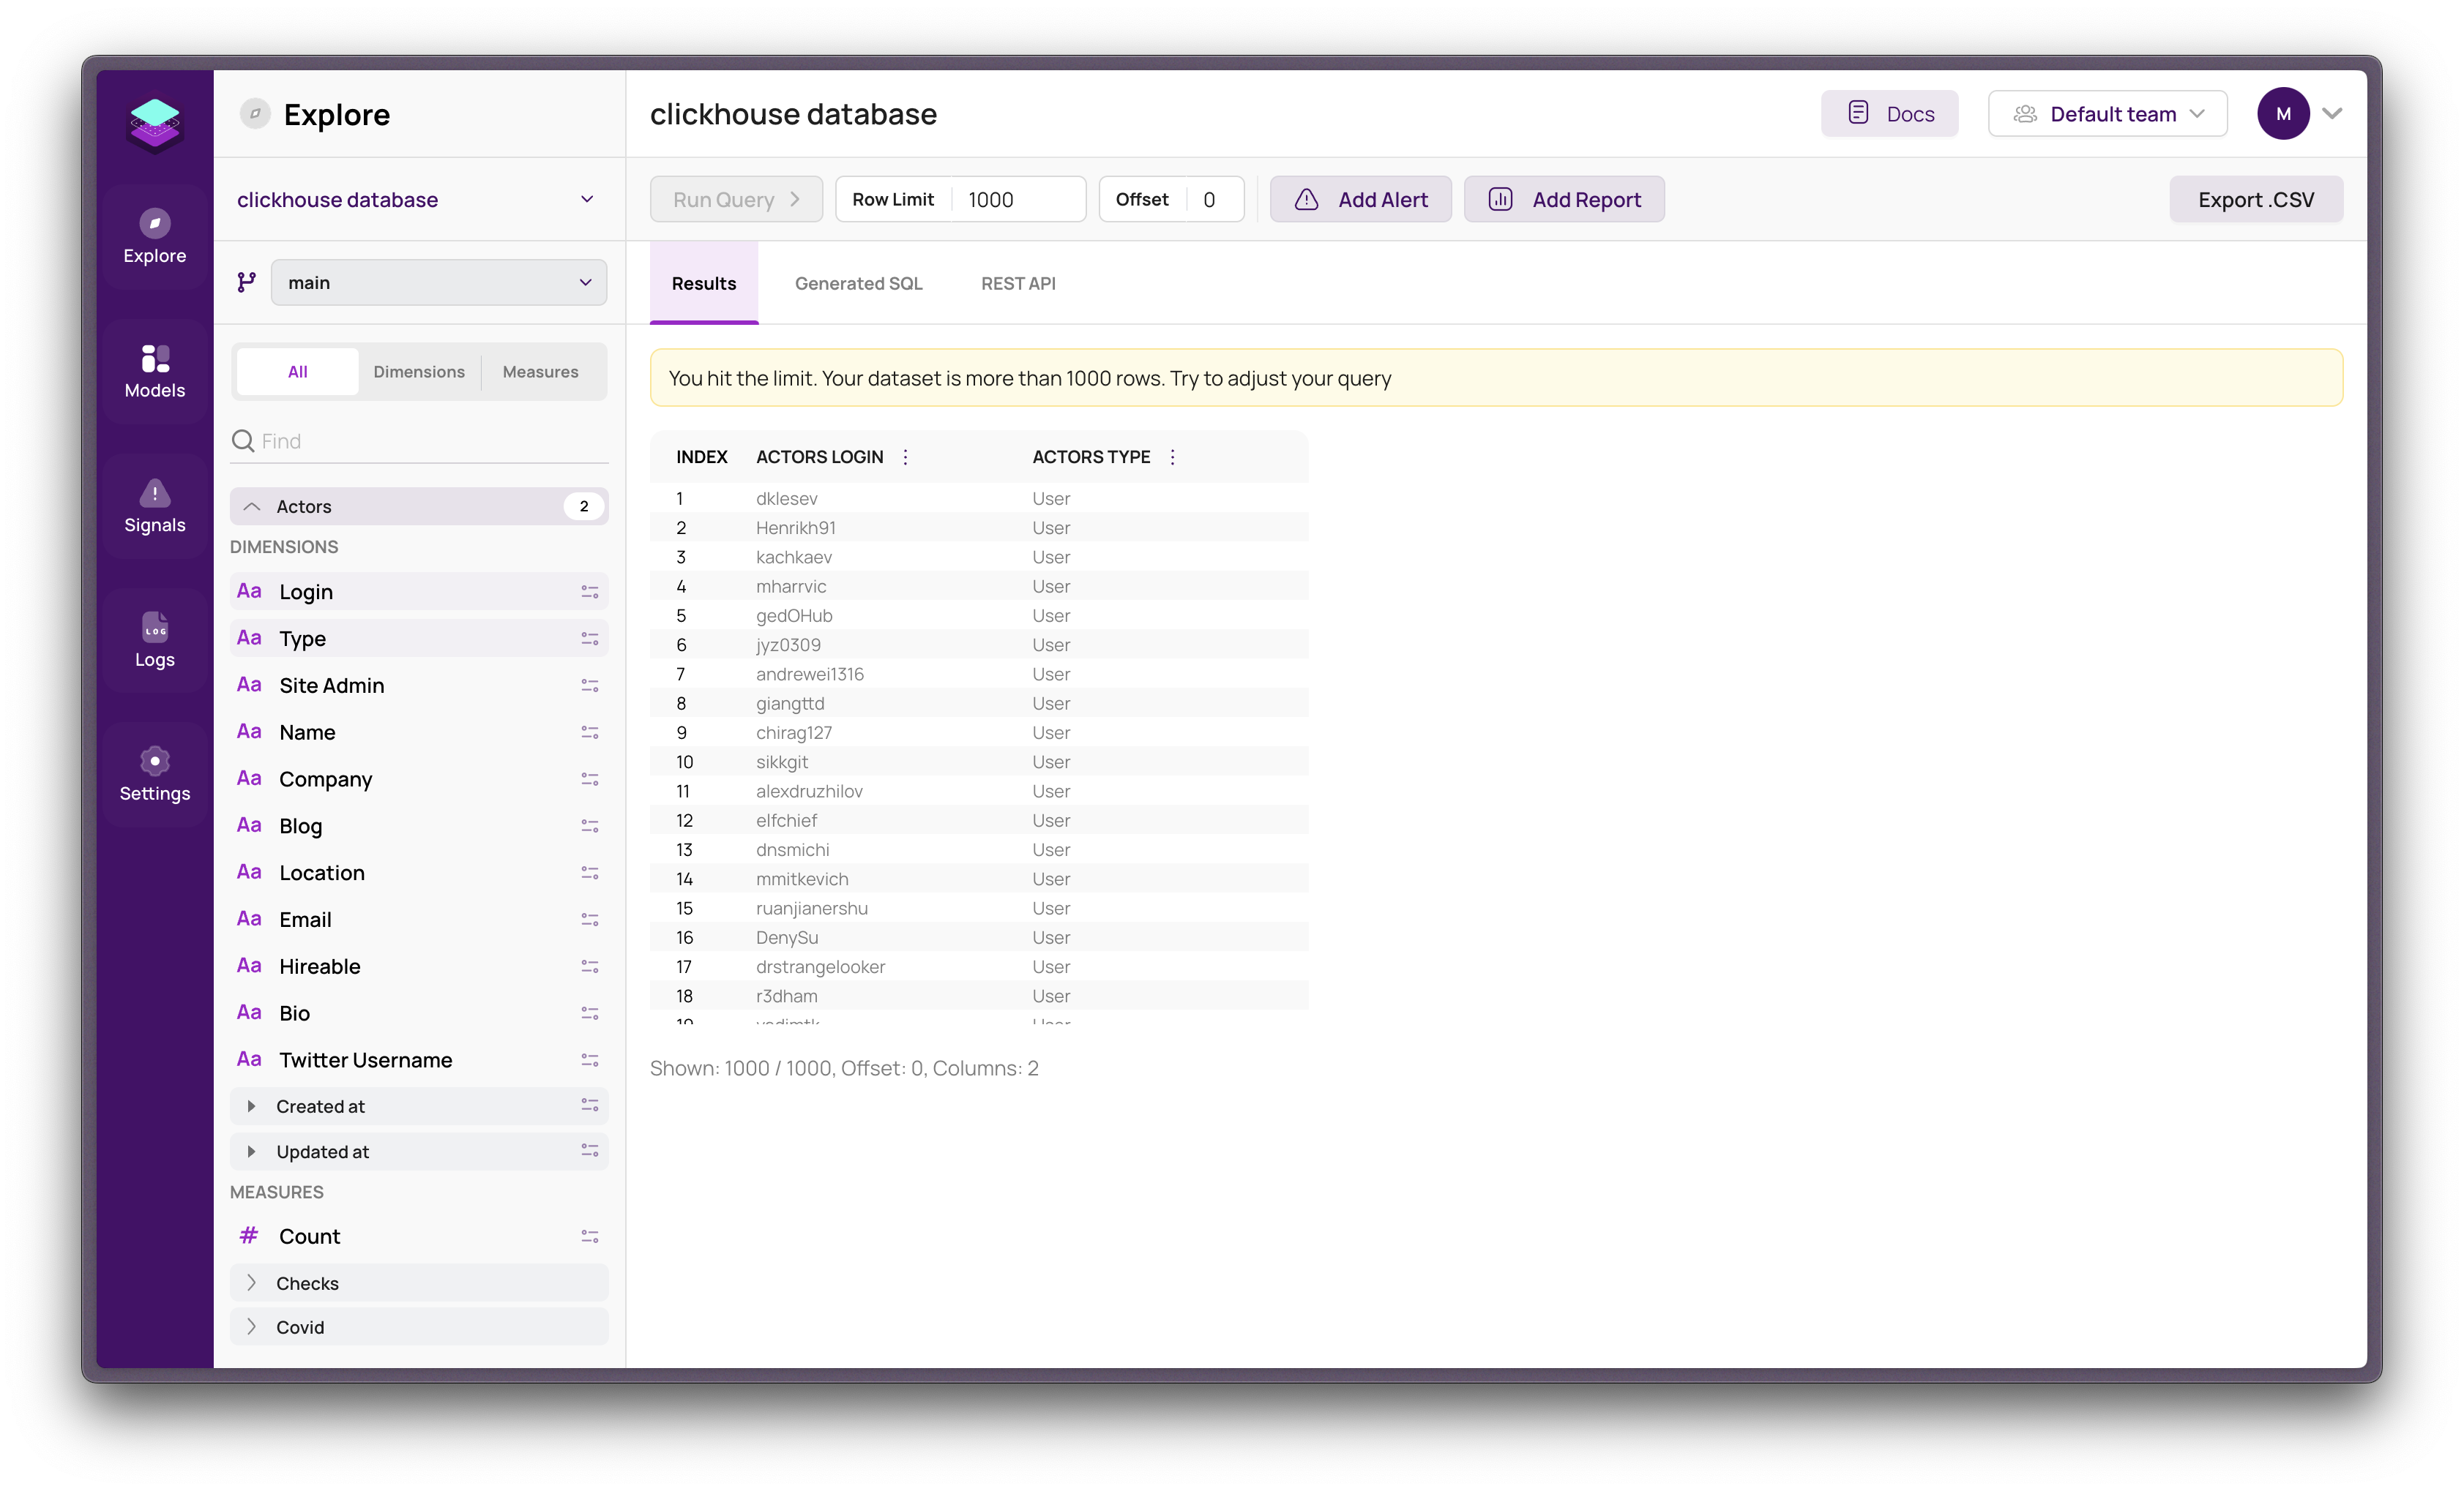Viewport: 2464px width, 1491px height.
Task: Select the Measures filter tab
Action: coord(540,372)
